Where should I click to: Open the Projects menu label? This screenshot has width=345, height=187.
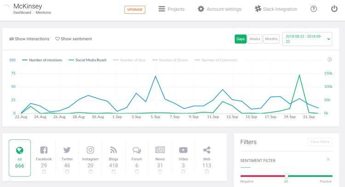pyautogui.click(x=176, y=9)
